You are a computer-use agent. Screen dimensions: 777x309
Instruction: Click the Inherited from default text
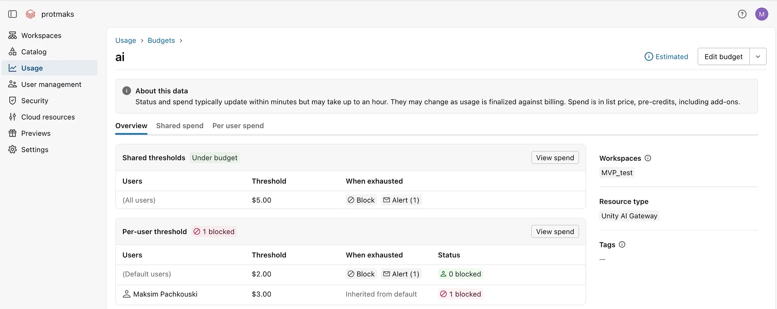tap(381, 294)
